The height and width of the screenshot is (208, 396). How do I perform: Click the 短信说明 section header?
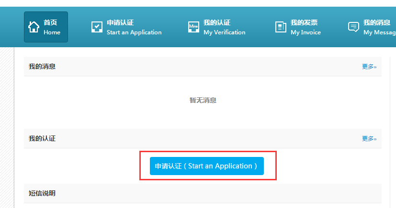pos(42,193)
